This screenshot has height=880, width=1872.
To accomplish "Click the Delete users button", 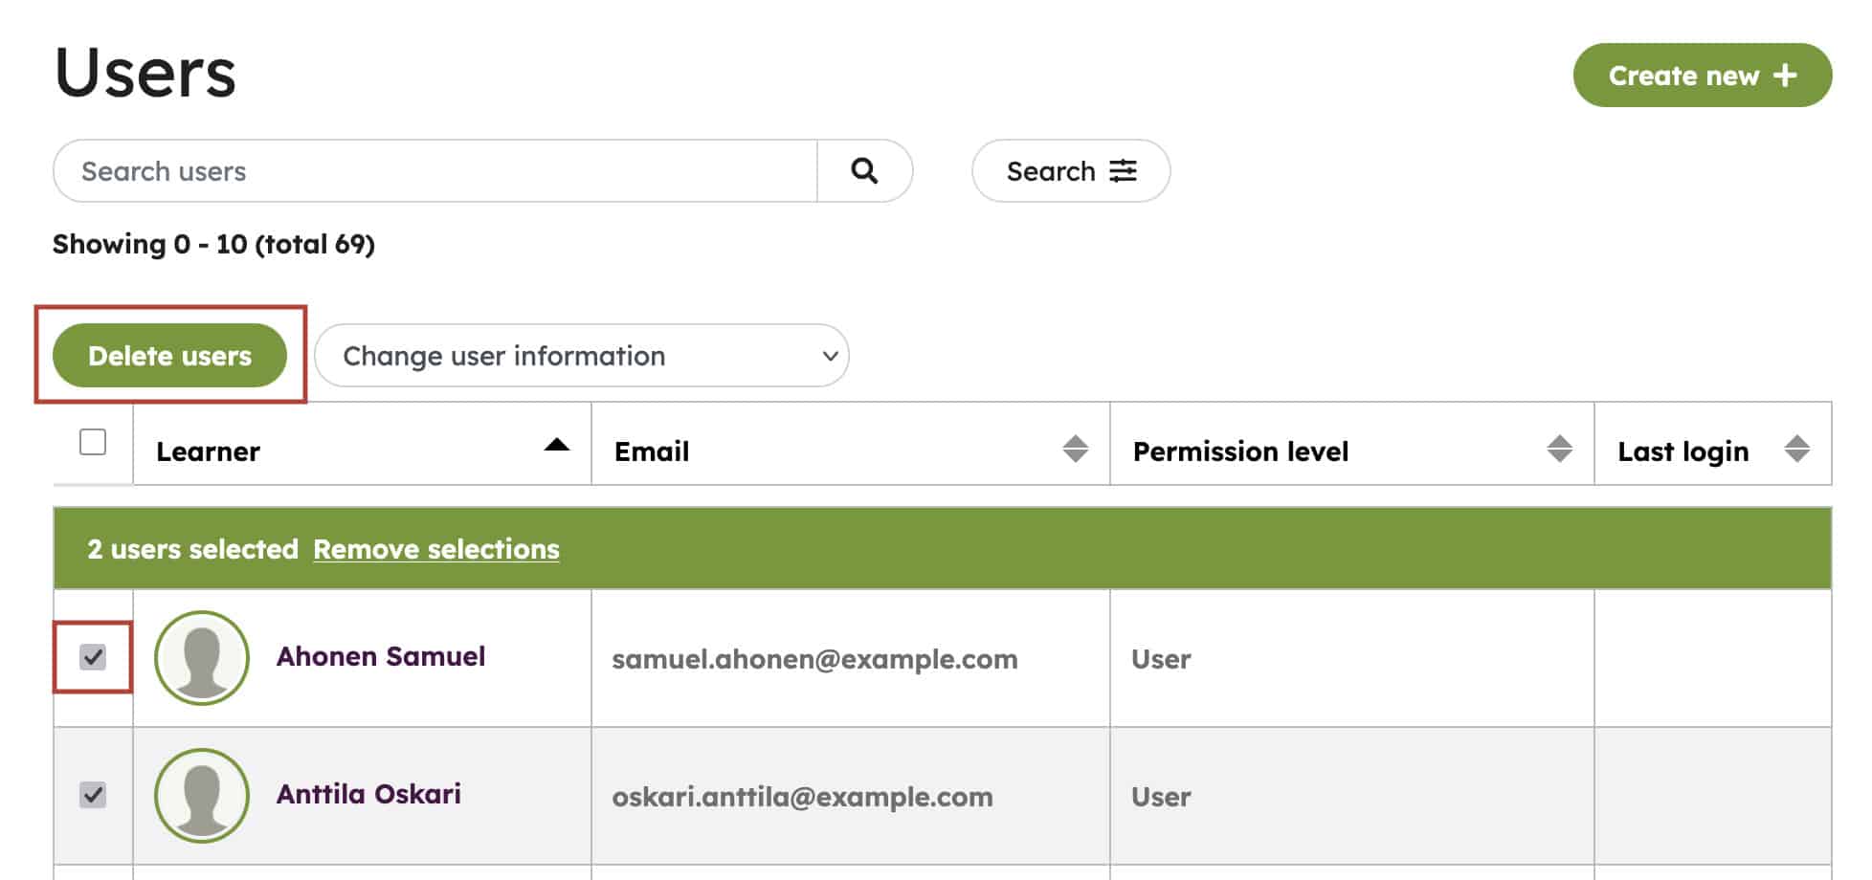I will point(170,356).
